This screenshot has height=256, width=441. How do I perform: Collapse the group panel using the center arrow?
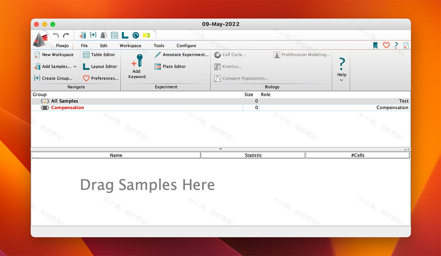point(220,149)
